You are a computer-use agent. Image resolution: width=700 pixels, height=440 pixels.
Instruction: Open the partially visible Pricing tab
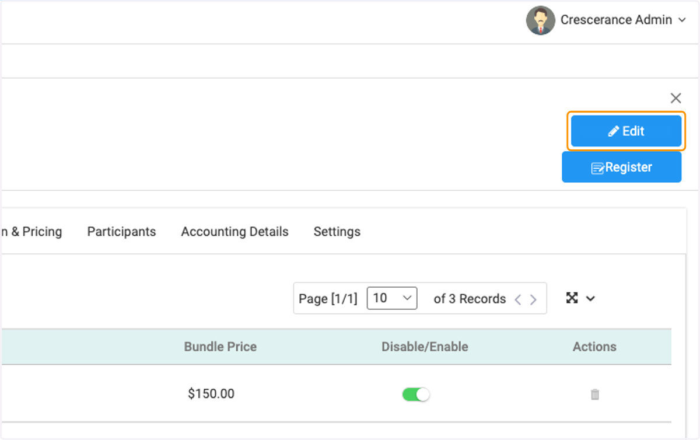point(31,232)
